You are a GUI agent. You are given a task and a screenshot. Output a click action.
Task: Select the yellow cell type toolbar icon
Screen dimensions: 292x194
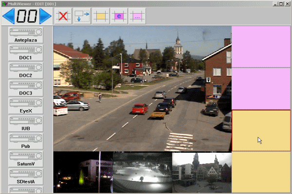[x=101, y=16]
